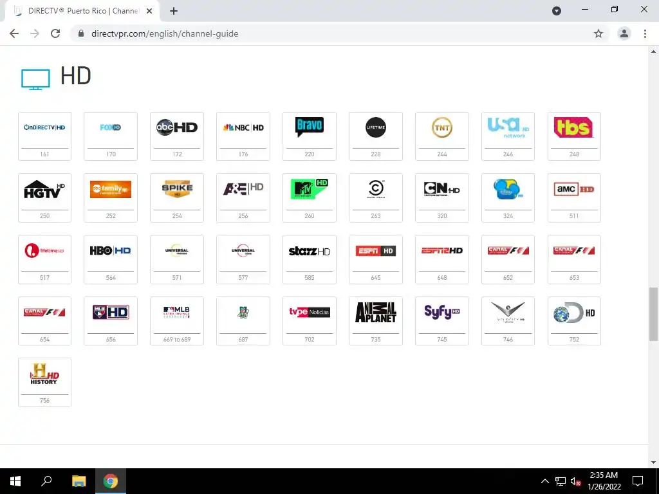This screenshot has height=494, width=659.
Task: Open a new tab with the plus button
Action: (174, 11)
